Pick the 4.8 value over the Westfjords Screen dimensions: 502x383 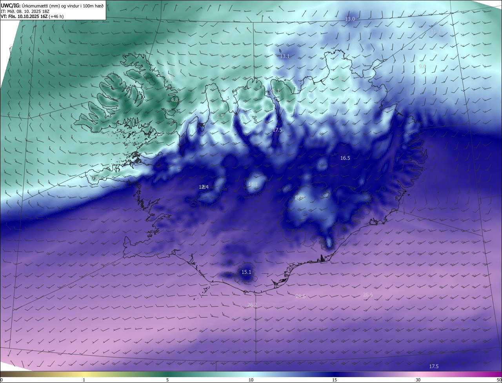[x=175, y=100]
